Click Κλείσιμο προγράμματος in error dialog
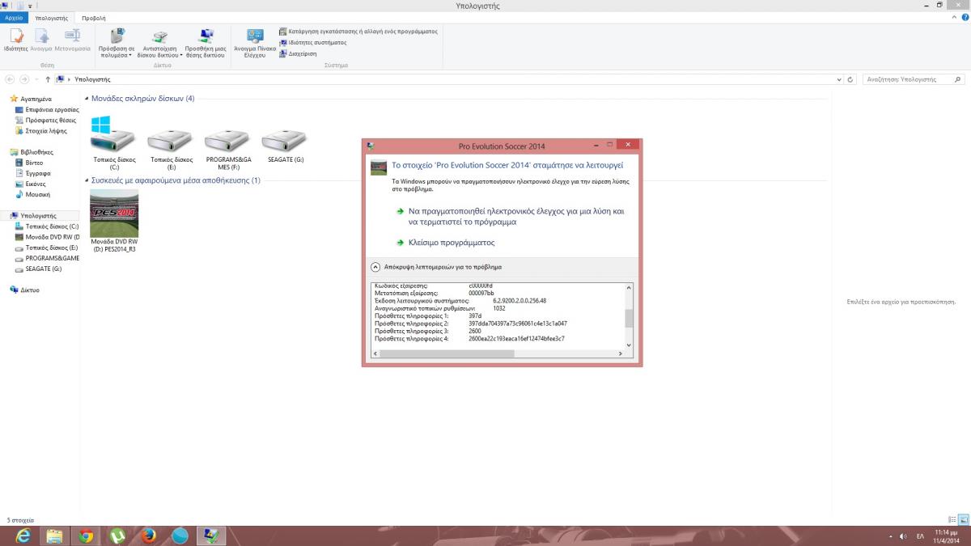 445,243
